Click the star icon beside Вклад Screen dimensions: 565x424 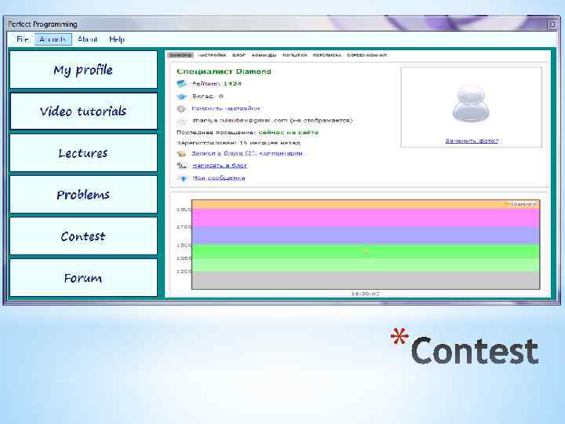[x=181, y=97]
